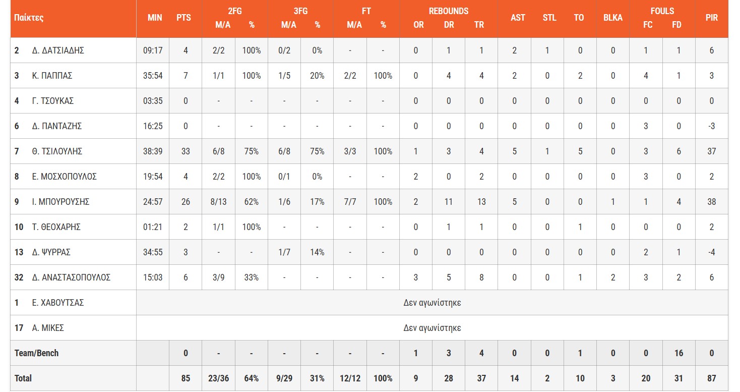This screenshot has height=392, width=740.
Task: Click the Team/Bench row label
Action: click(x=36, y=353)
